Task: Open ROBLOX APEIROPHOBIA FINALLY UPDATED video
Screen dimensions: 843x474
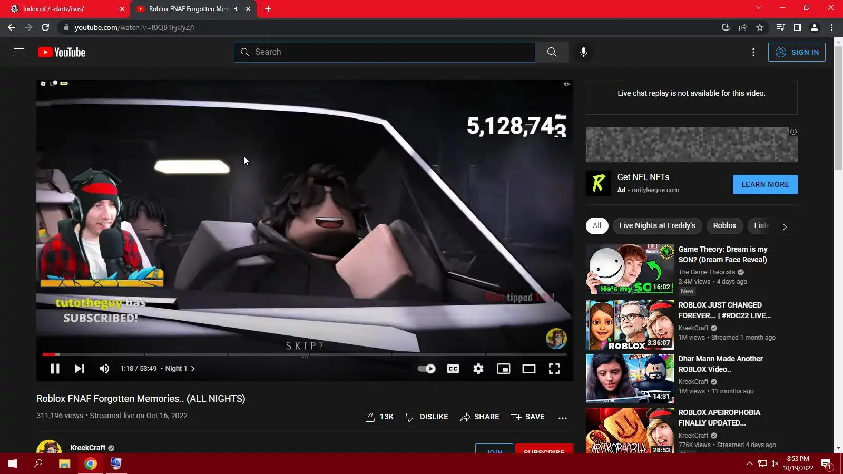Action: pyautogui.click(x=719, y=418)
